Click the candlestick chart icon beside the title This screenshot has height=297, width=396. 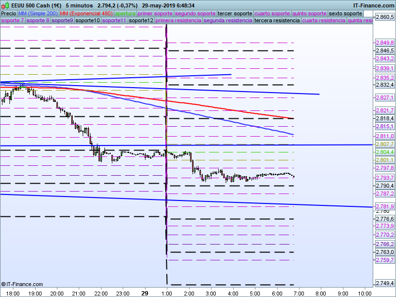[5, 5]
